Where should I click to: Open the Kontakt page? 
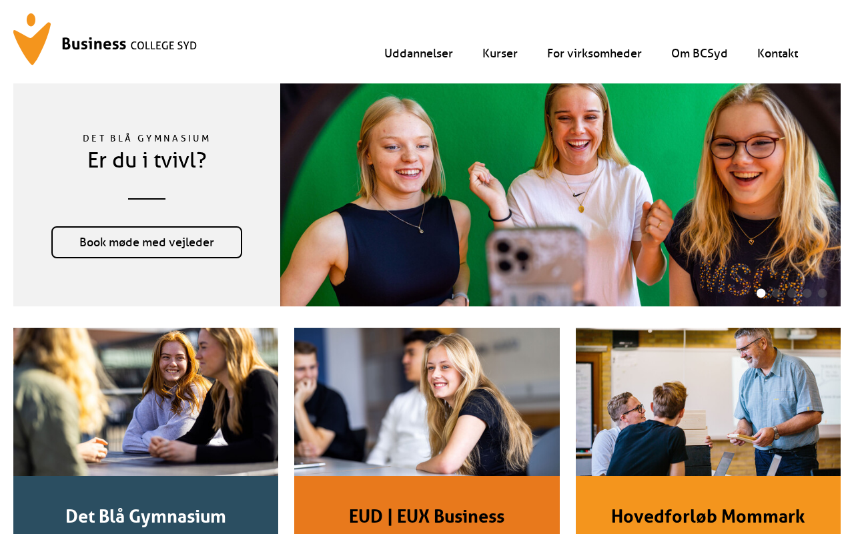click(777, 53)
